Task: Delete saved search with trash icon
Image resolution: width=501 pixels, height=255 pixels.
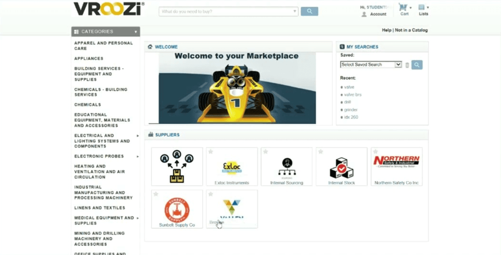Action: [x=407, y=65]
